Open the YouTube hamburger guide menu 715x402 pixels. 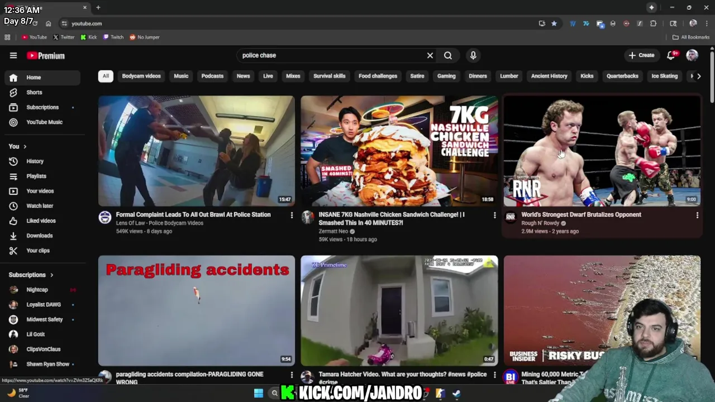pos(13,55)
